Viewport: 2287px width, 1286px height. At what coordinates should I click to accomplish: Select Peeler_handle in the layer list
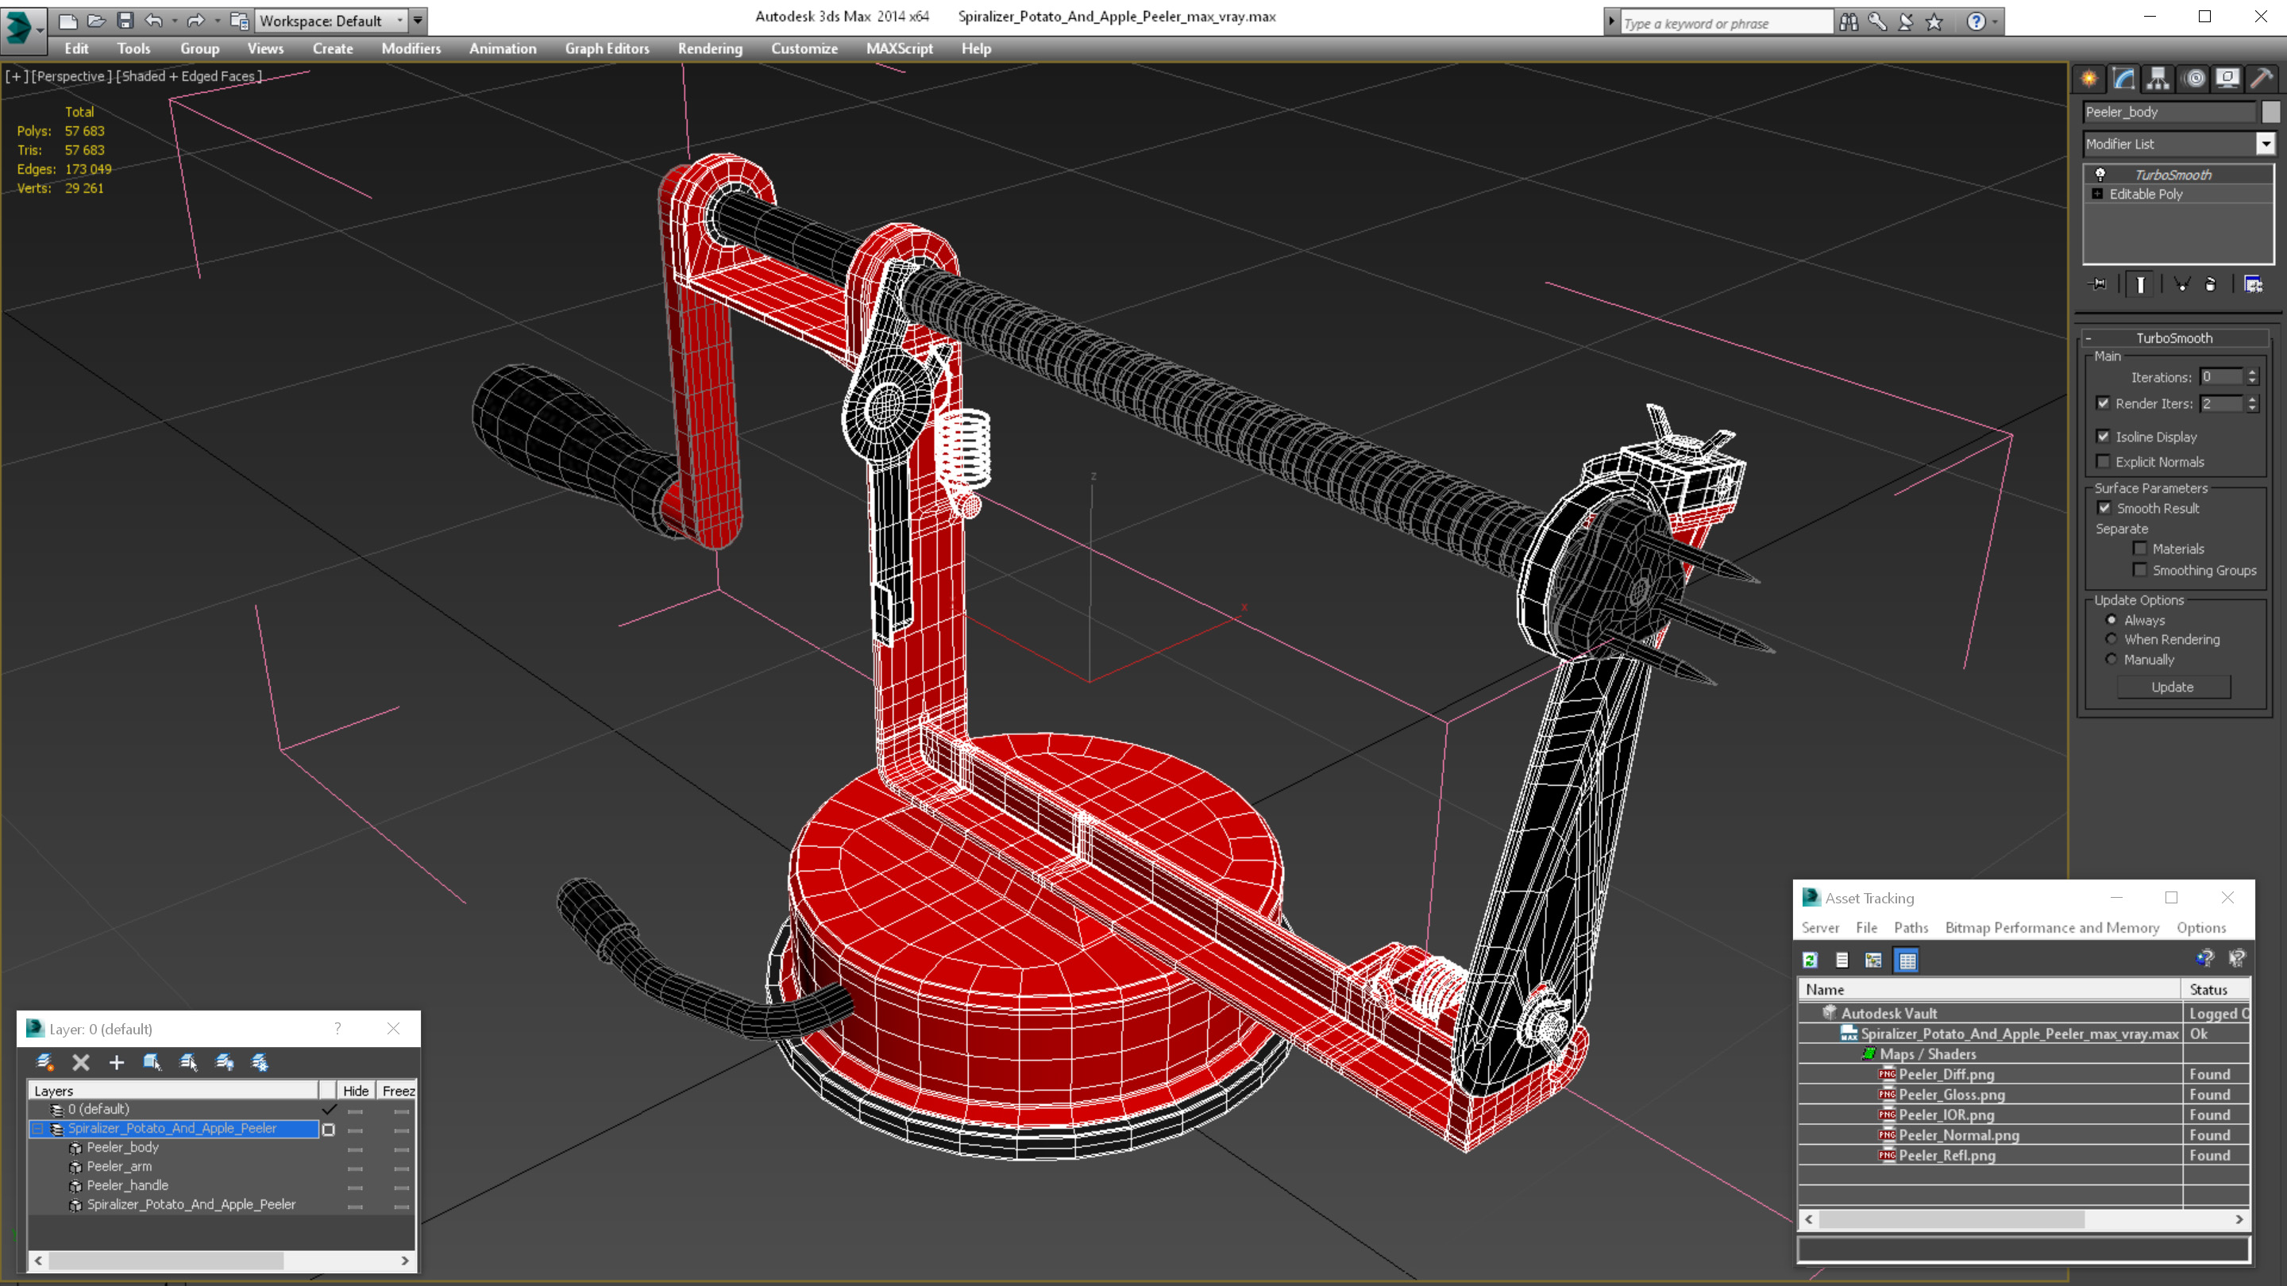(127, 1185)
